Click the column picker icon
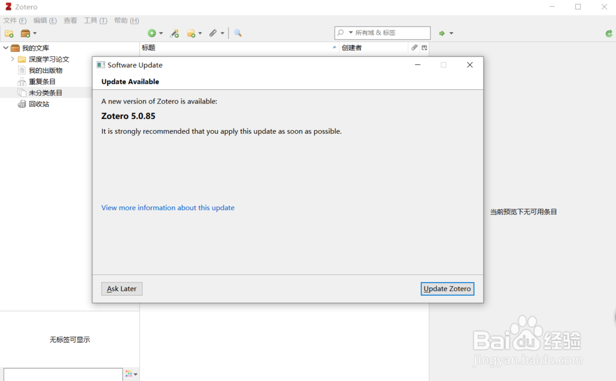 coord(424,47)
